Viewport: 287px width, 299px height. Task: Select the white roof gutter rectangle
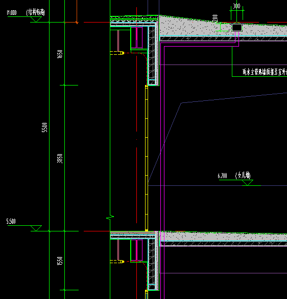click(237, 28)
